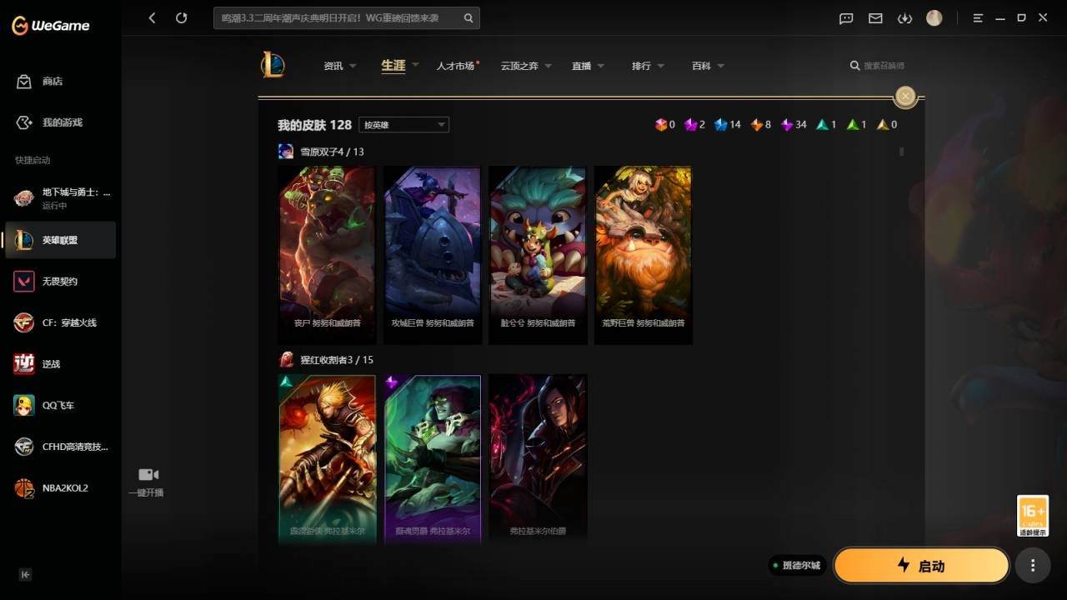Select CFHD高清竞技 in the sidebar

pos(60,447)
